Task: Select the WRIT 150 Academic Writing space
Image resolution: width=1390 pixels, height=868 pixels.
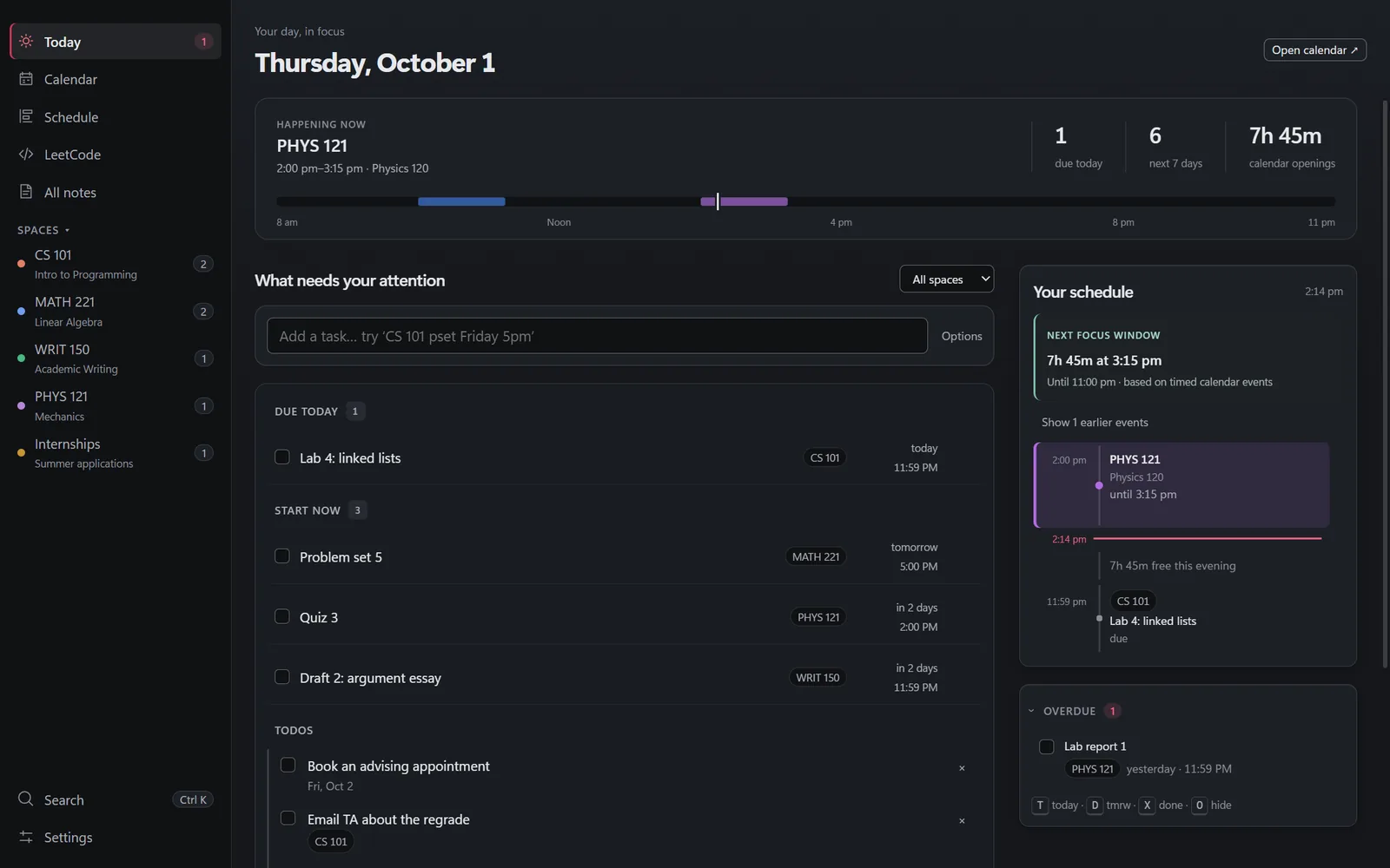Action: [116, 358]
